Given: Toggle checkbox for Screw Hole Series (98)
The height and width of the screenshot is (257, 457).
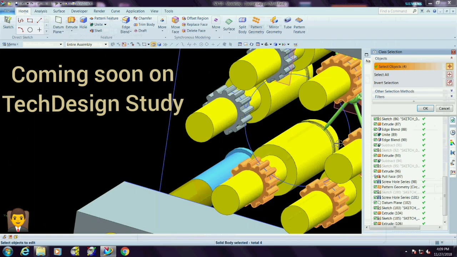Looking at the screenshot, I should pos(375,182).
